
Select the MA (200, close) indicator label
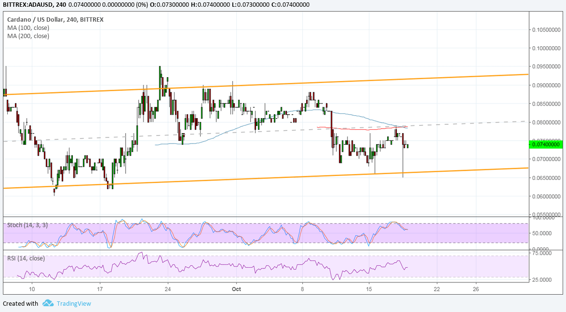28,36
